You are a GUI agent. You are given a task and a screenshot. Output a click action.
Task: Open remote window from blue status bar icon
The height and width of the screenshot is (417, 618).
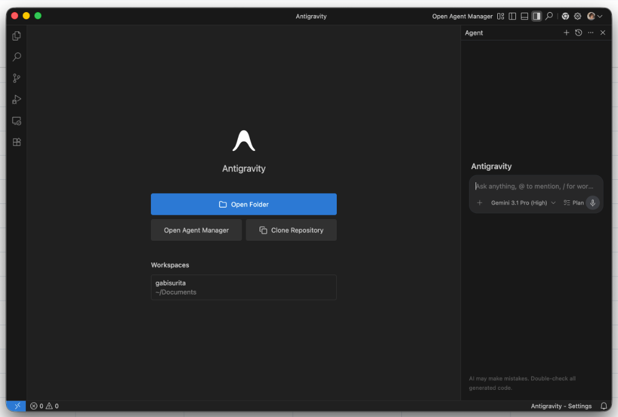(16, 406)
